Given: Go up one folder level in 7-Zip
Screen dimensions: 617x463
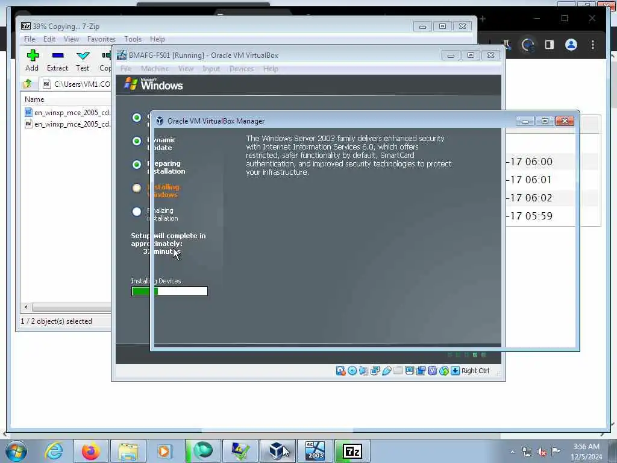Looking at the screenshot, I should coord(28,83).
